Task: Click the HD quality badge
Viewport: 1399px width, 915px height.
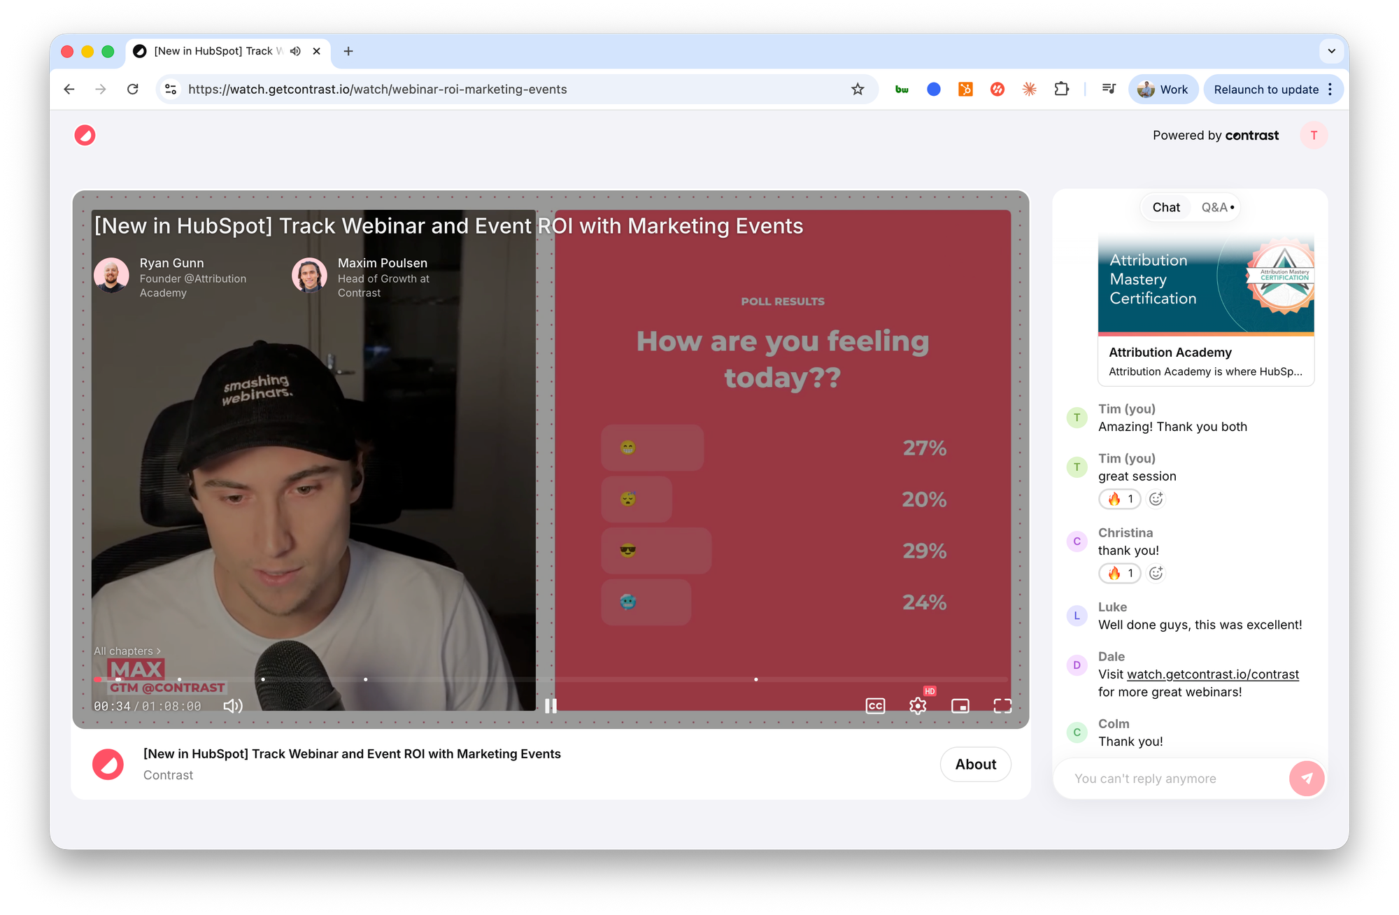Action: point(930,691)
